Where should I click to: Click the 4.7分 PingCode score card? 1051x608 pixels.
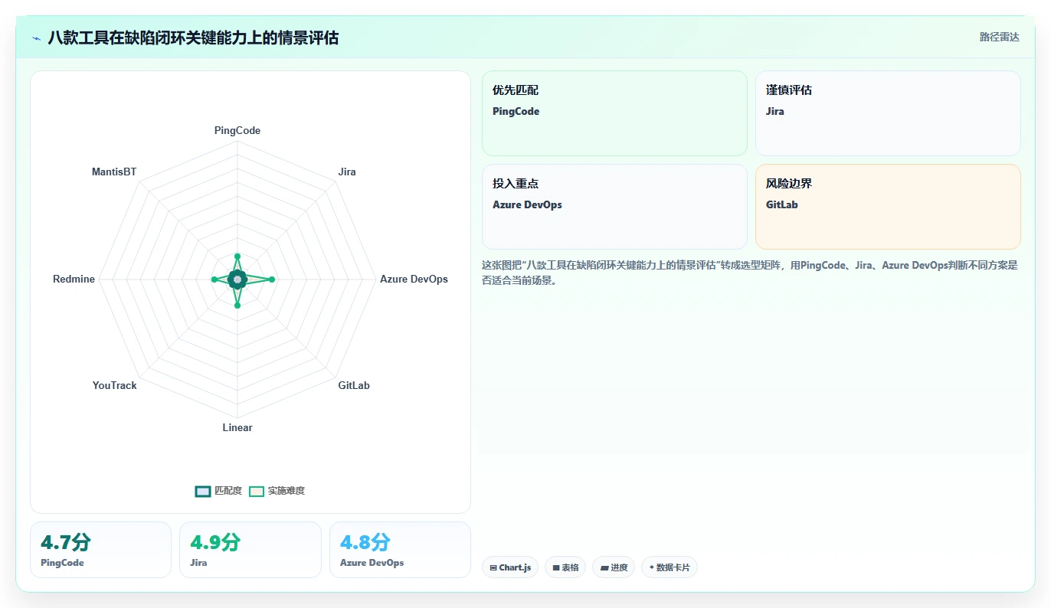coord(100,550)
